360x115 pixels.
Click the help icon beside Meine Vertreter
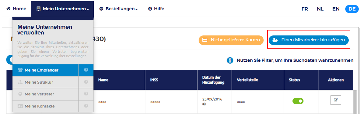pos(86,94)
